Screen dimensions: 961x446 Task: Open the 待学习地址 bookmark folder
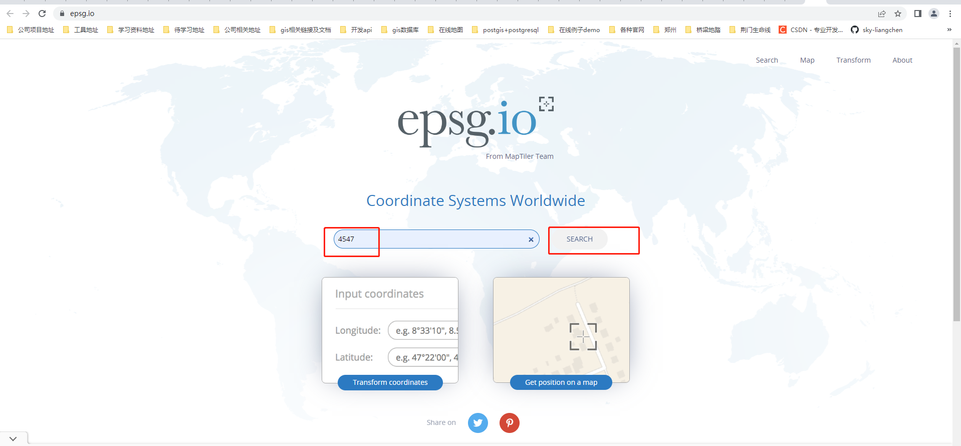tap(184, 30)
